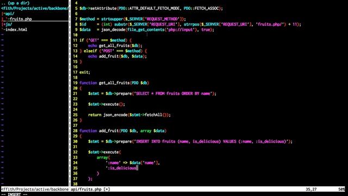Click the -- INSERT -- mode indicator

pos(14,194)
